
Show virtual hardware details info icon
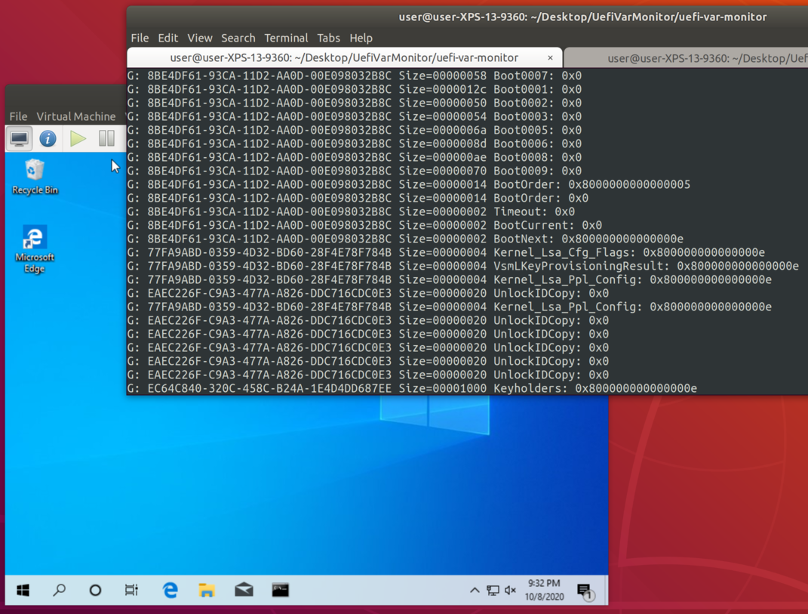point(48,138)
